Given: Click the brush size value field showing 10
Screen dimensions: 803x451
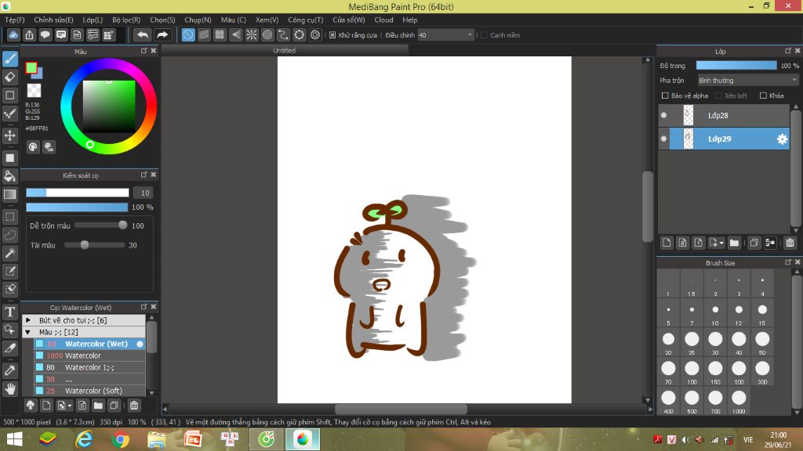Looking at the screenshot, I should [x=145, y=193].
